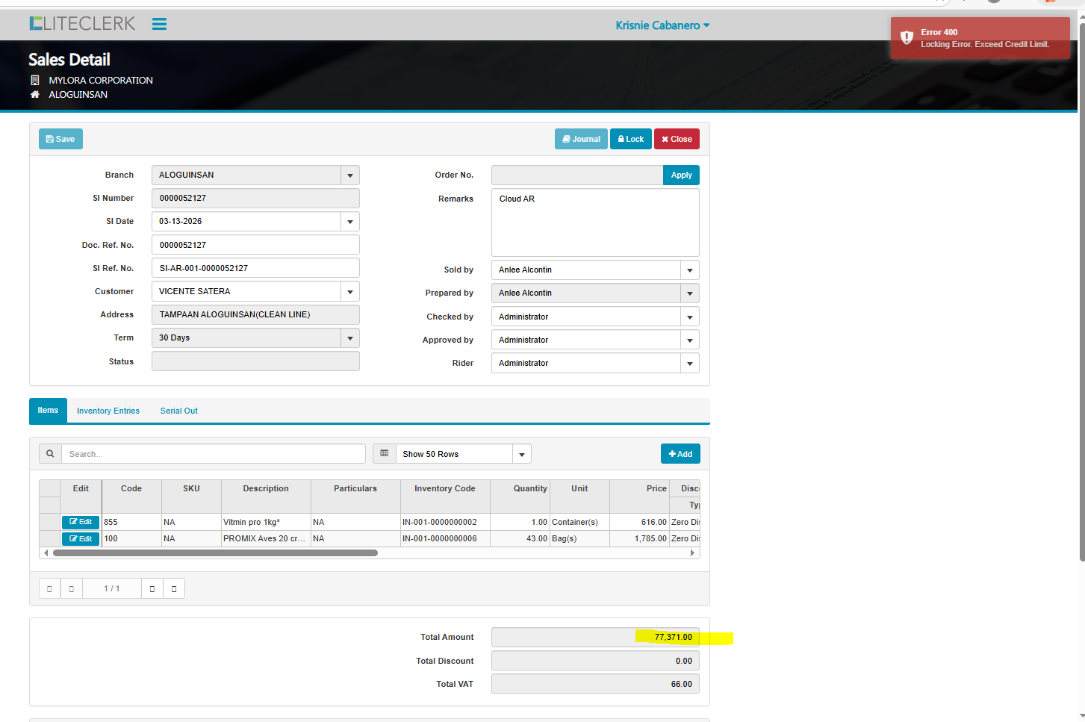Click the Doc. Ref. No. input field
The height and width of the screenshot is (722, 1085).
coord(255,245)
